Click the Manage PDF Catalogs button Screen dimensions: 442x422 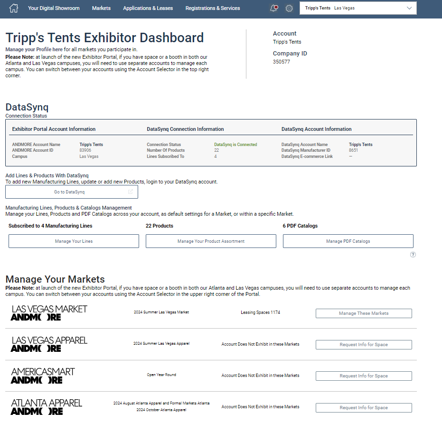tap(348, 241)
